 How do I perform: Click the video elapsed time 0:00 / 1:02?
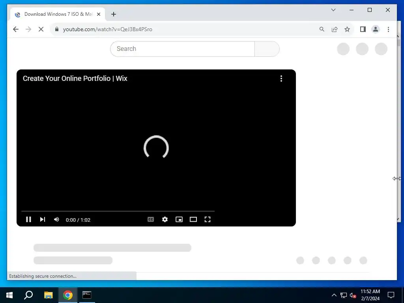click(x=78, y=220)
